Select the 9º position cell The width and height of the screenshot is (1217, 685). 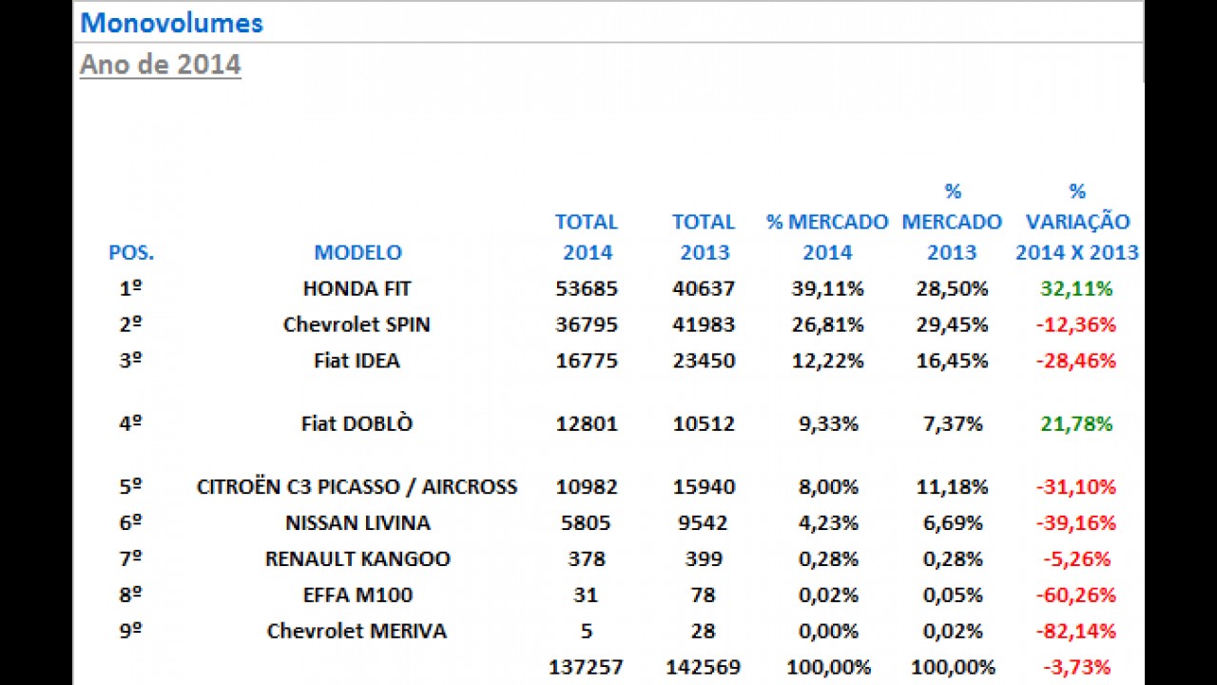tap(131, 631)
